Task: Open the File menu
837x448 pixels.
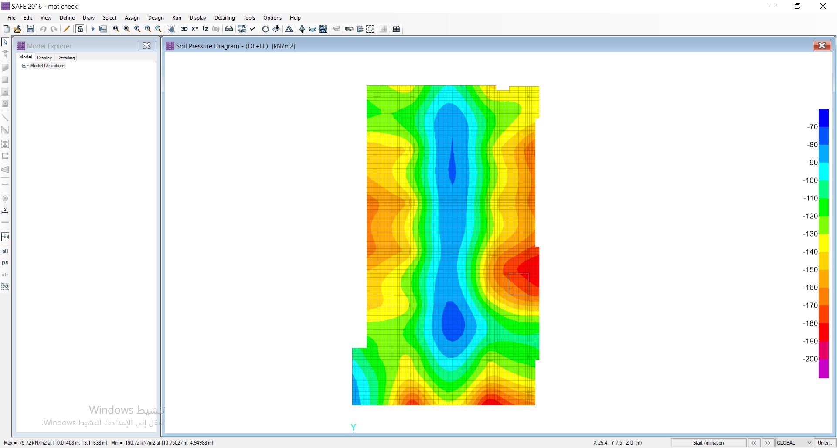Action: pyautogui.click(x=11, y=18)
